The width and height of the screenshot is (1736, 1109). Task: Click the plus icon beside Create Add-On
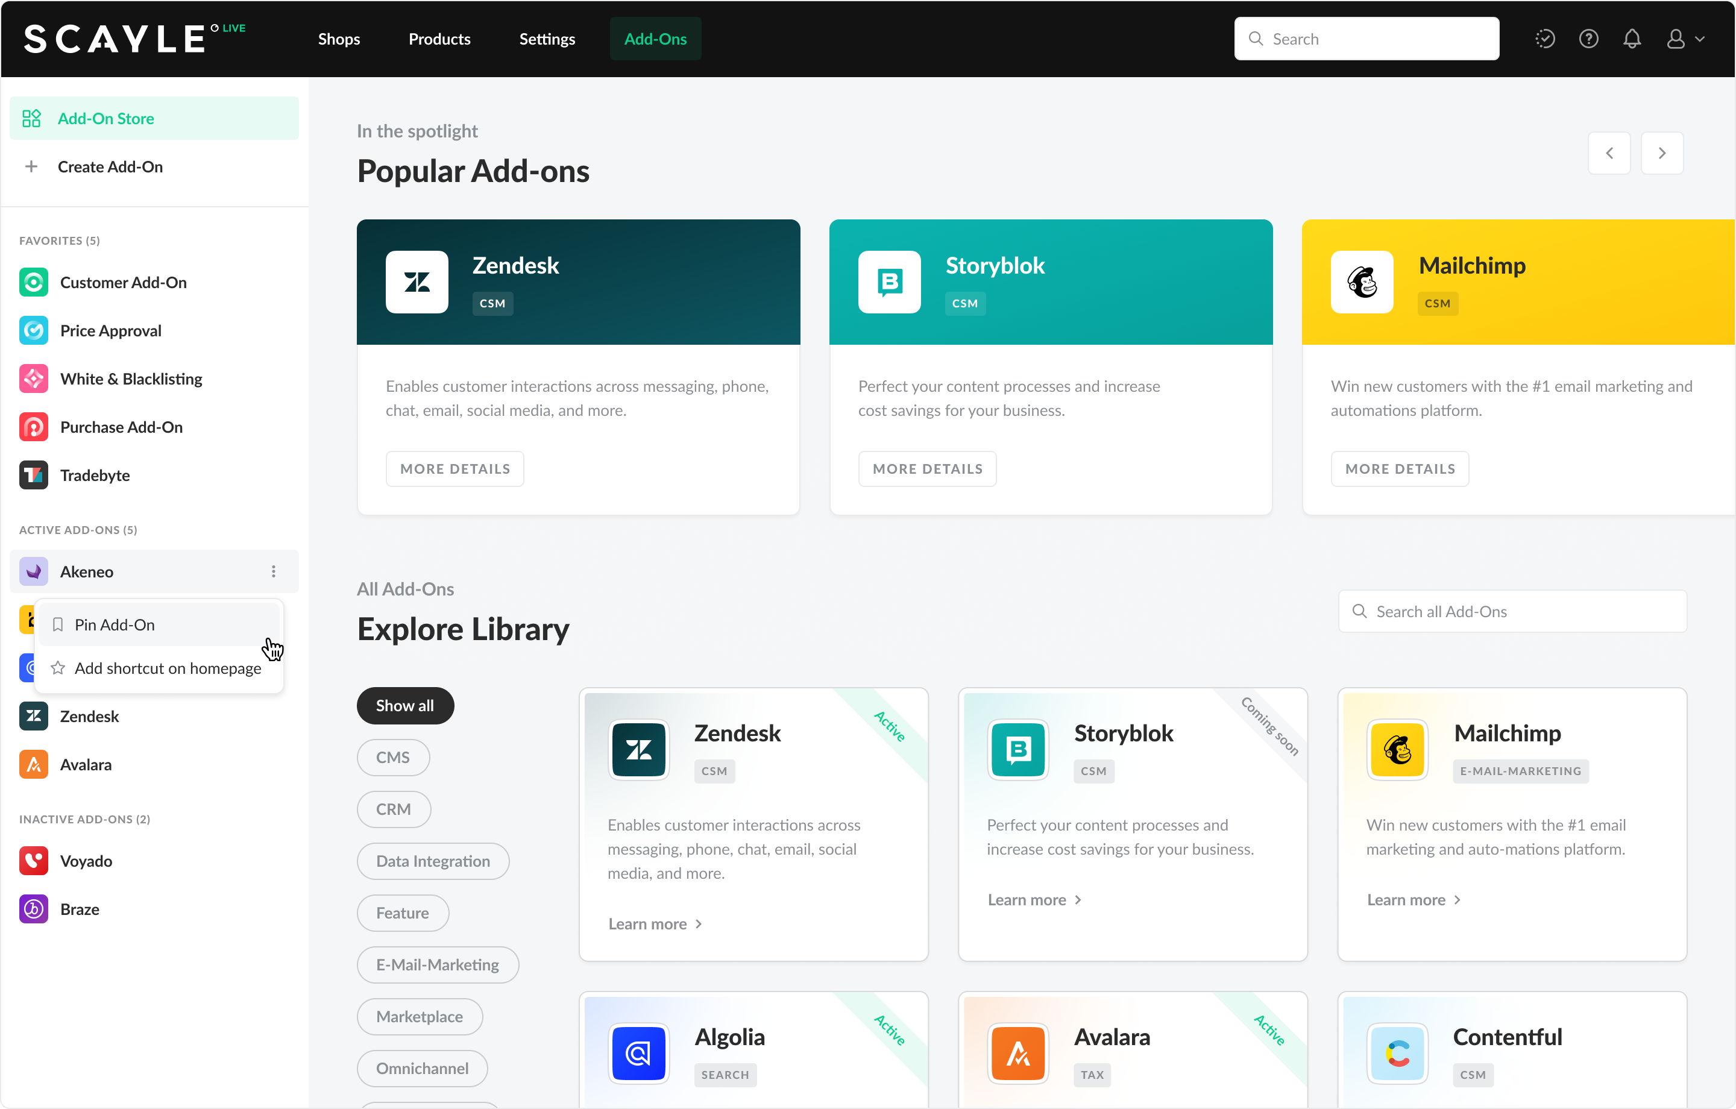tap(31, 166)
